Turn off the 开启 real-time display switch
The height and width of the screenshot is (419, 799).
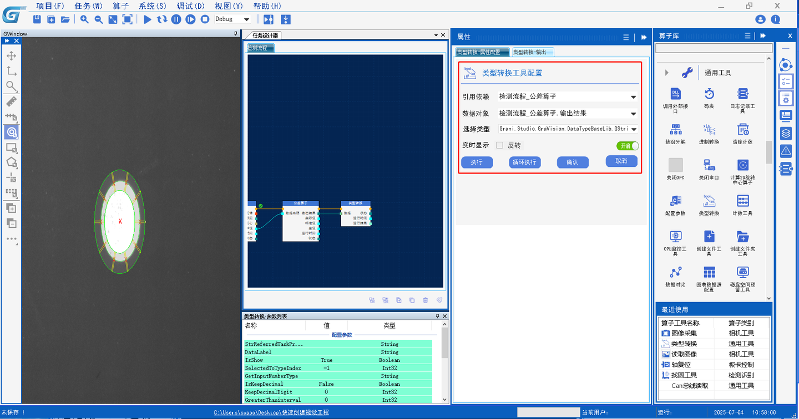[628, 146]
